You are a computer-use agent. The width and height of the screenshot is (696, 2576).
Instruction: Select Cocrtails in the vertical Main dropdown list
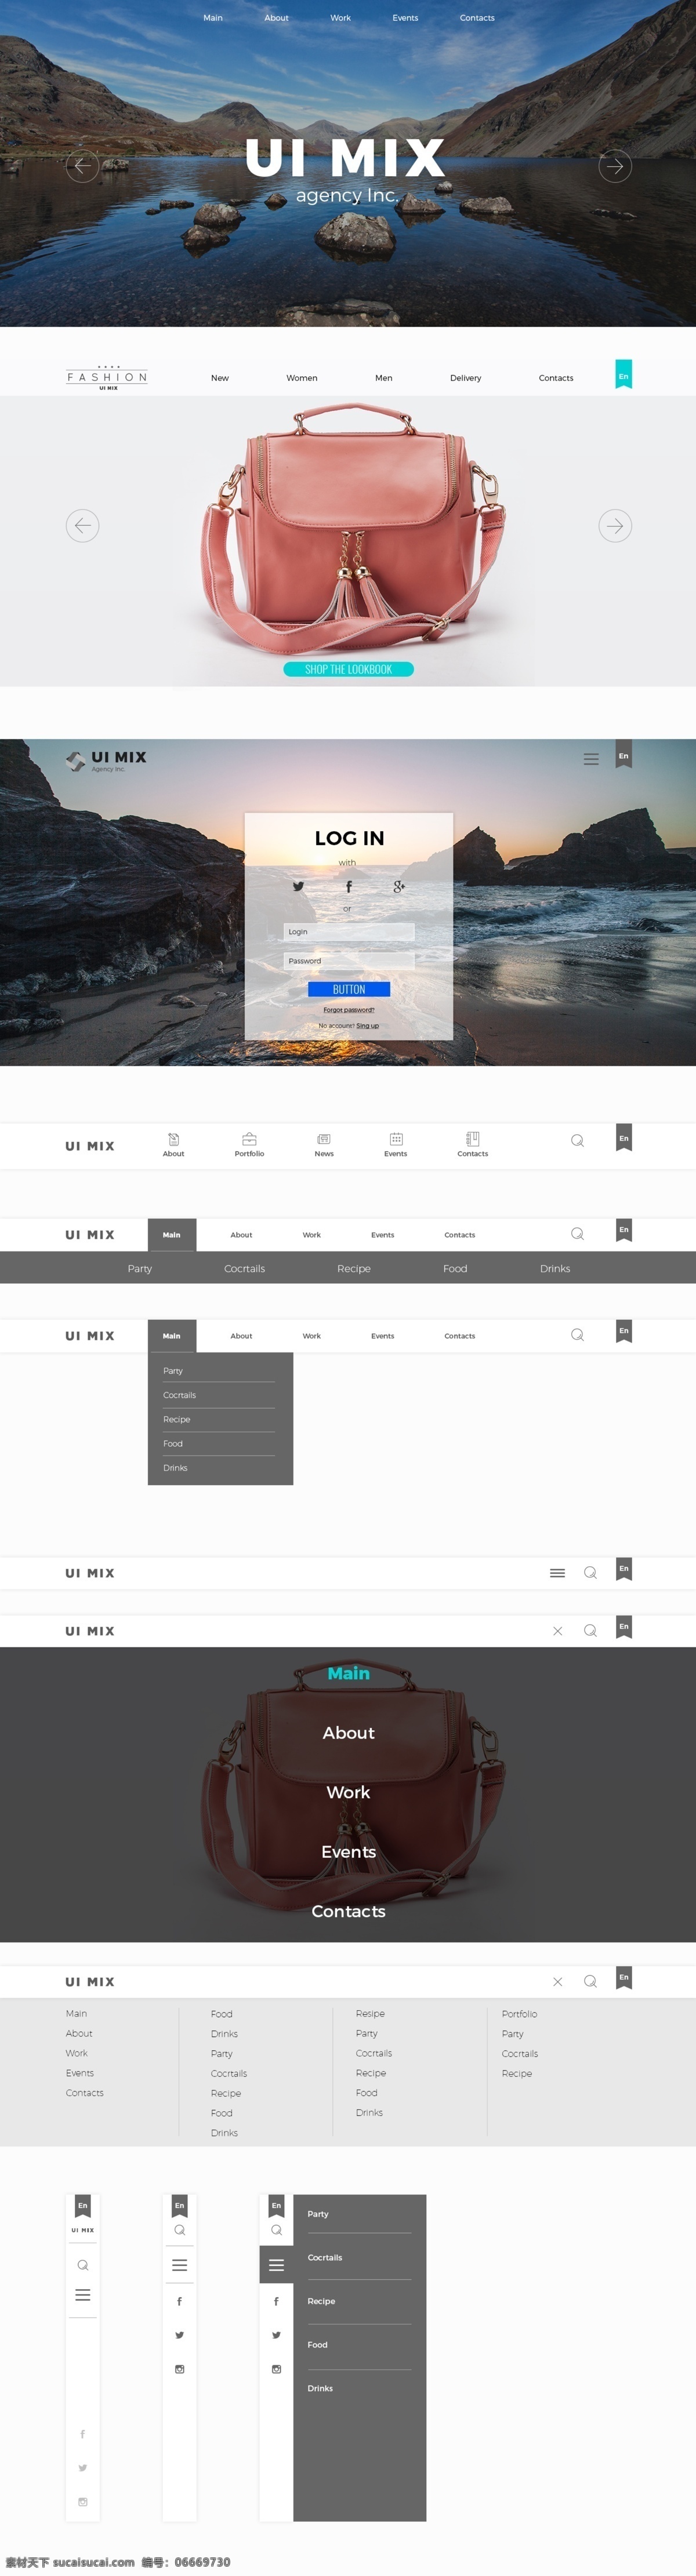179,1395
